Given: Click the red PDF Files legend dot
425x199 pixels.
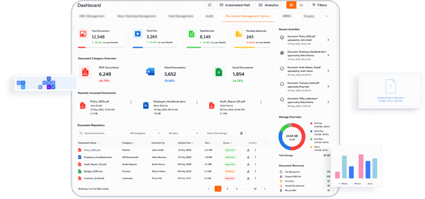Looking at the screenshot, I should click(311, 123).
